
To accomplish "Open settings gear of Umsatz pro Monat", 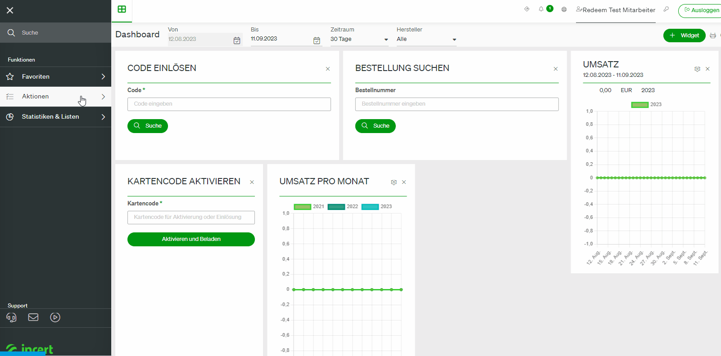I will point(394,182).
